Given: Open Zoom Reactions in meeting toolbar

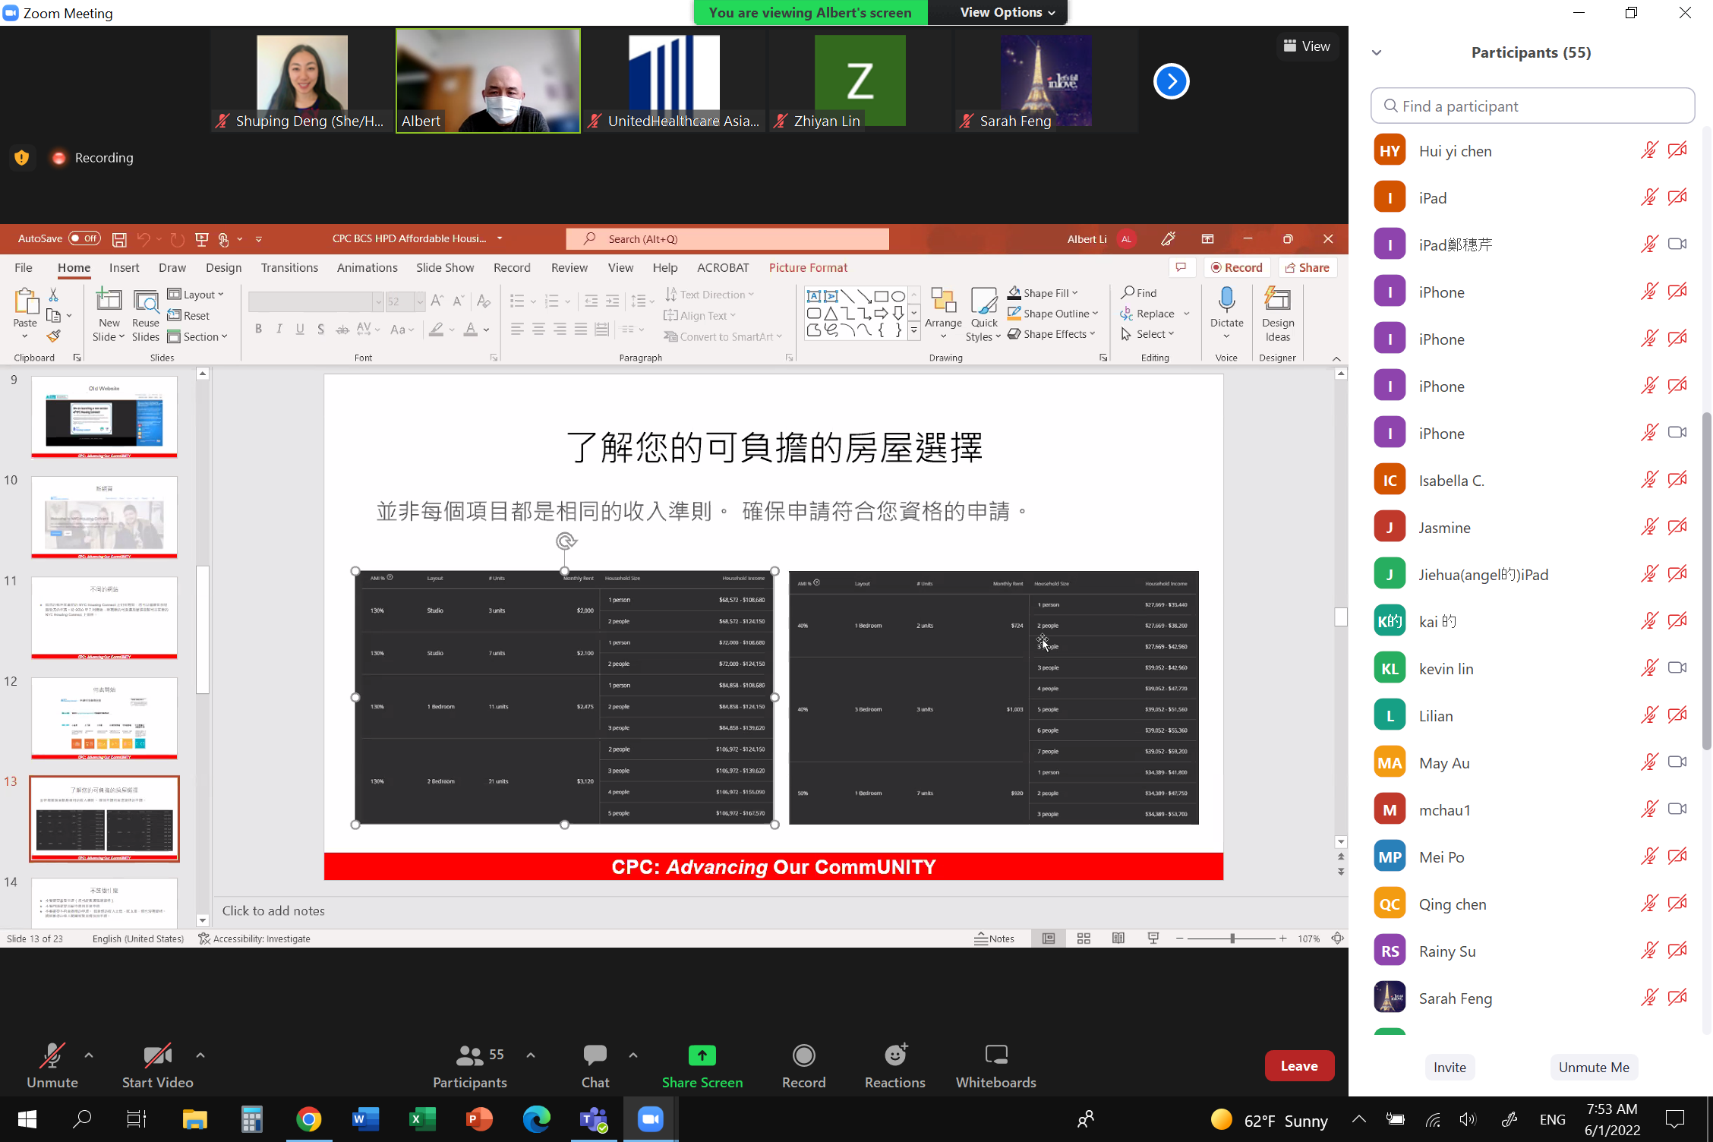Looking at the screenshot, I should [x=894, y=1066].
